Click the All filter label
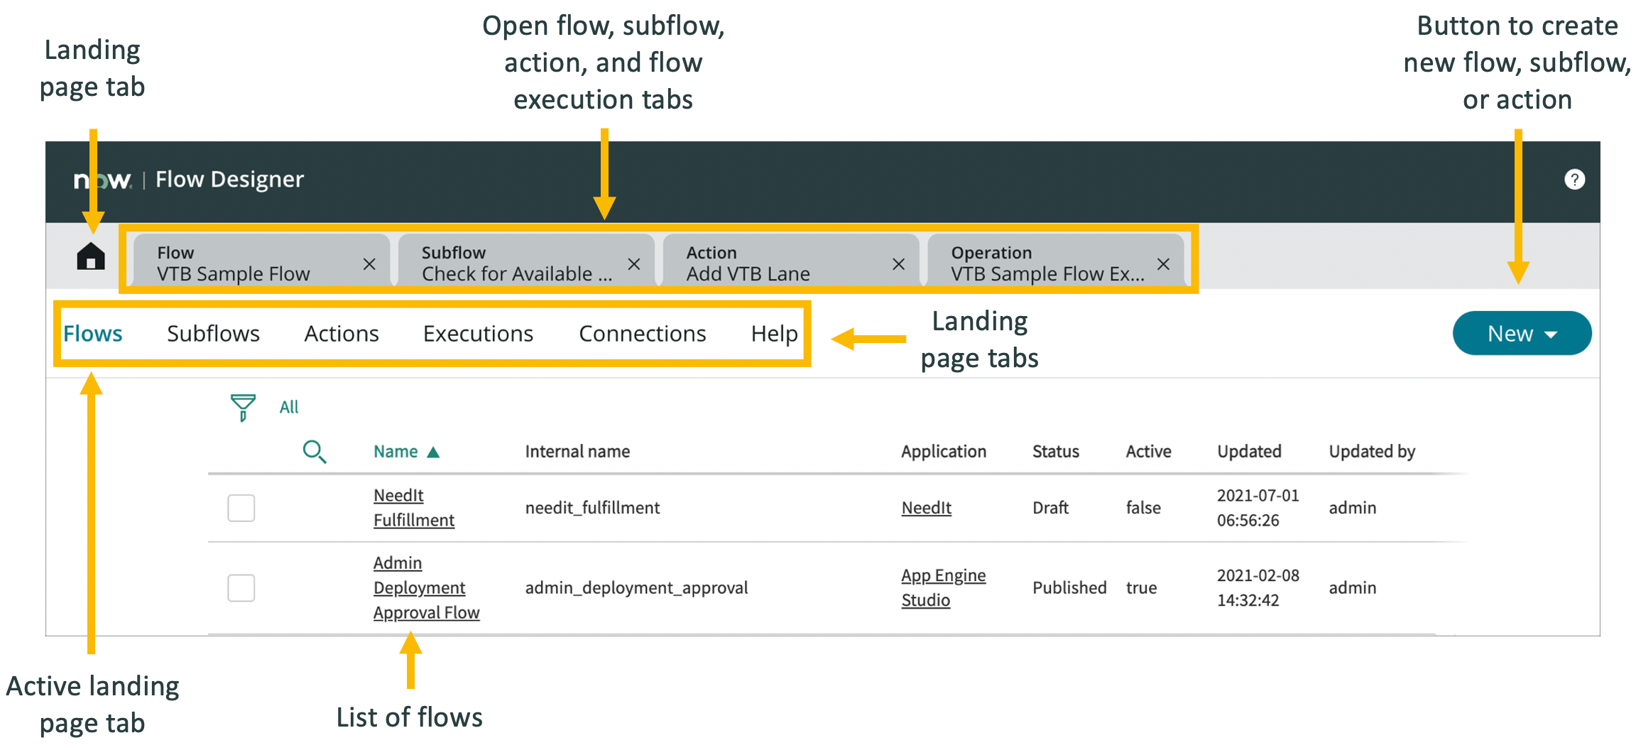Screen dimensions: 1636x750 [x=289, y=407]
